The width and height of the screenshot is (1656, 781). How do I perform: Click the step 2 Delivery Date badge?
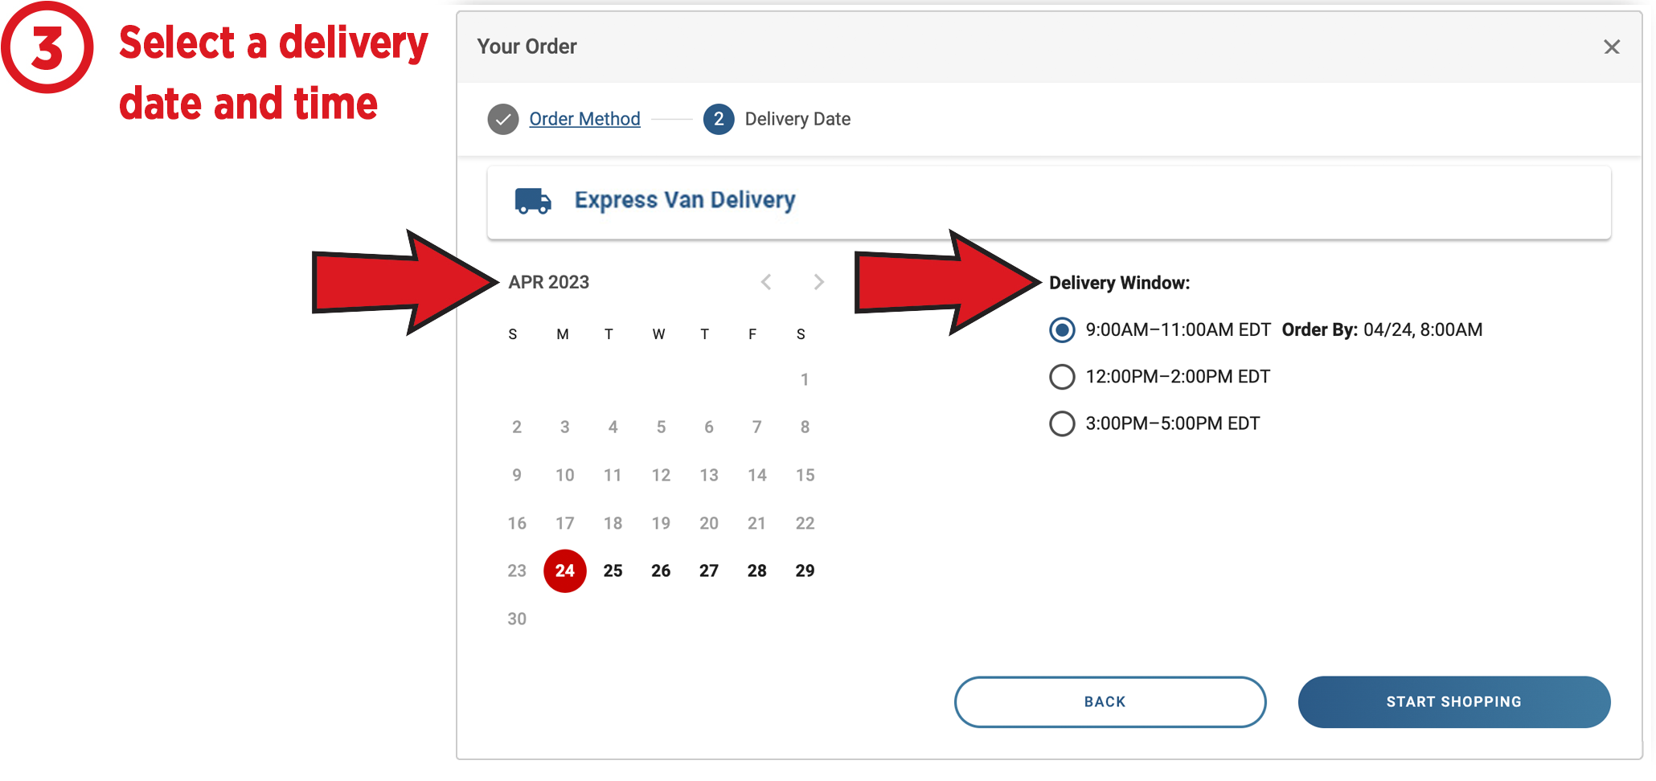tap(719, 120)
